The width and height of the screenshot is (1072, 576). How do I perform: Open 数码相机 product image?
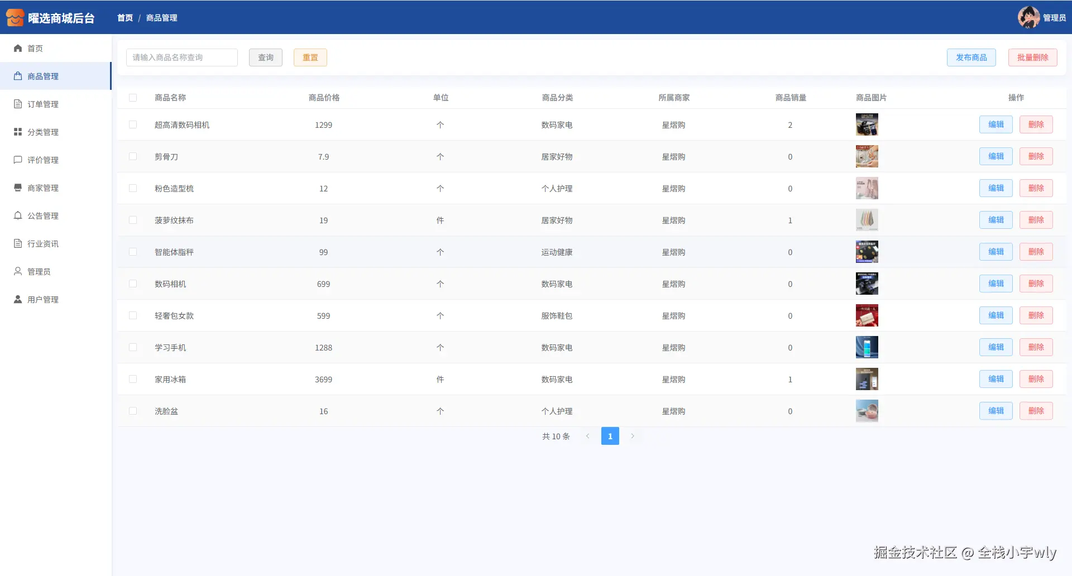point(867,284)
